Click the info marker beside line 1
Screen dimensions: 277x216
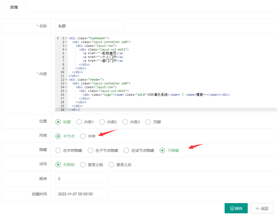[x=58, y=38]
